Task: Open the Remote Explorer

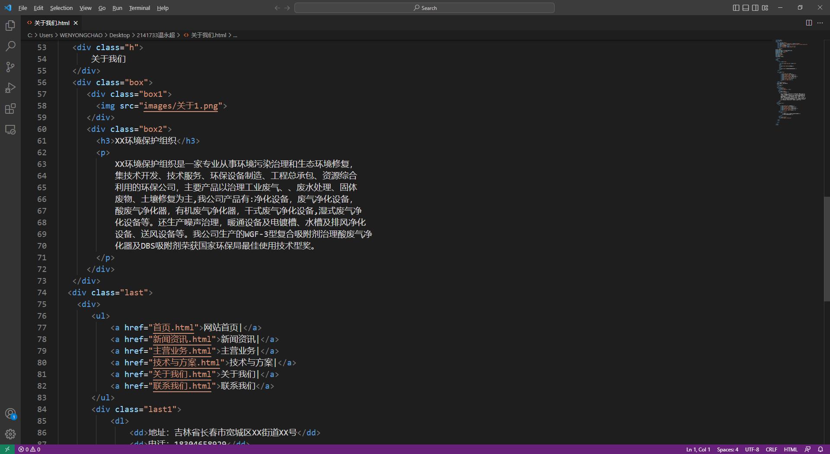Action: click(x=10, y=130)
